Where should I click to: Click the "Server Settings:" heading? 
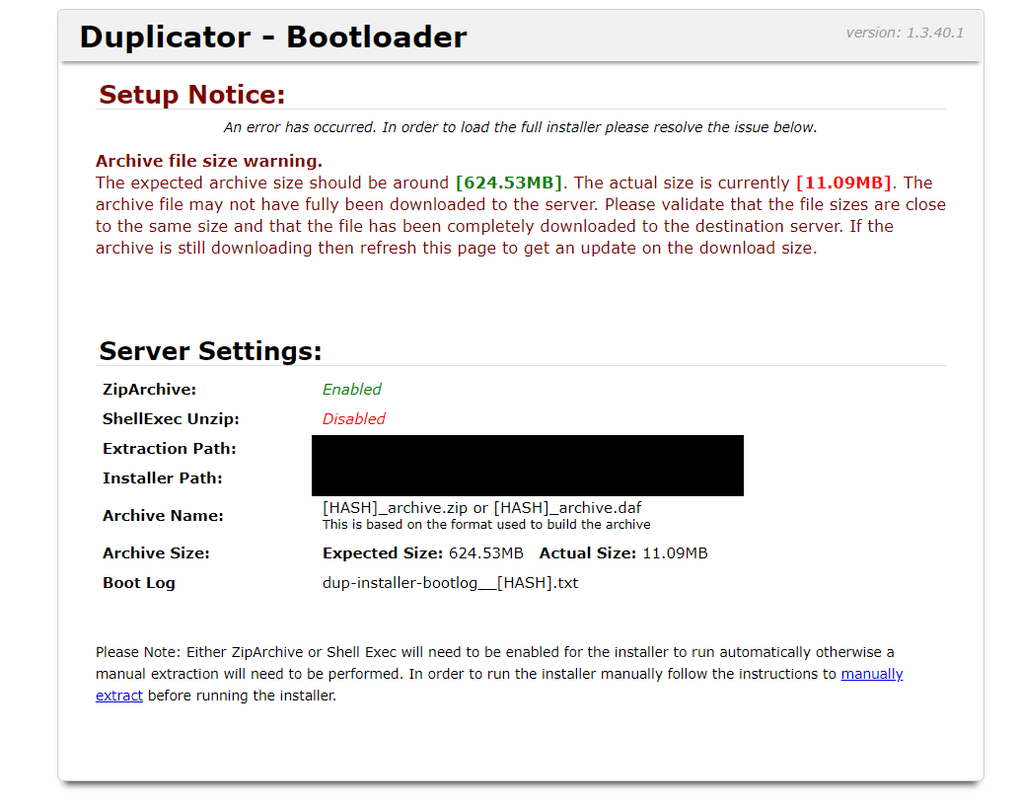click(x=210, y=351)
